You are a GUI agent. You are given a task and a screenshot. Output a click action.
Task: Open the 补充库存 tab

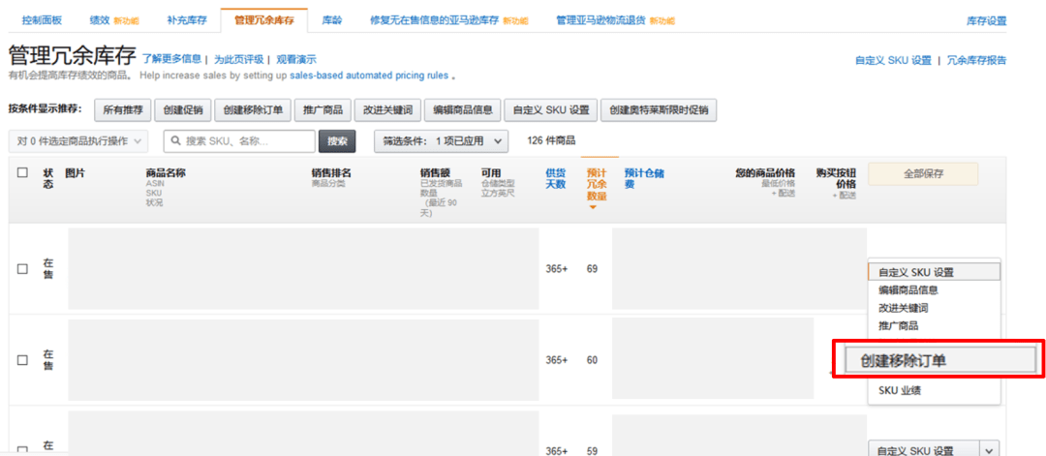pyautogui.click(x=186, y=20)
